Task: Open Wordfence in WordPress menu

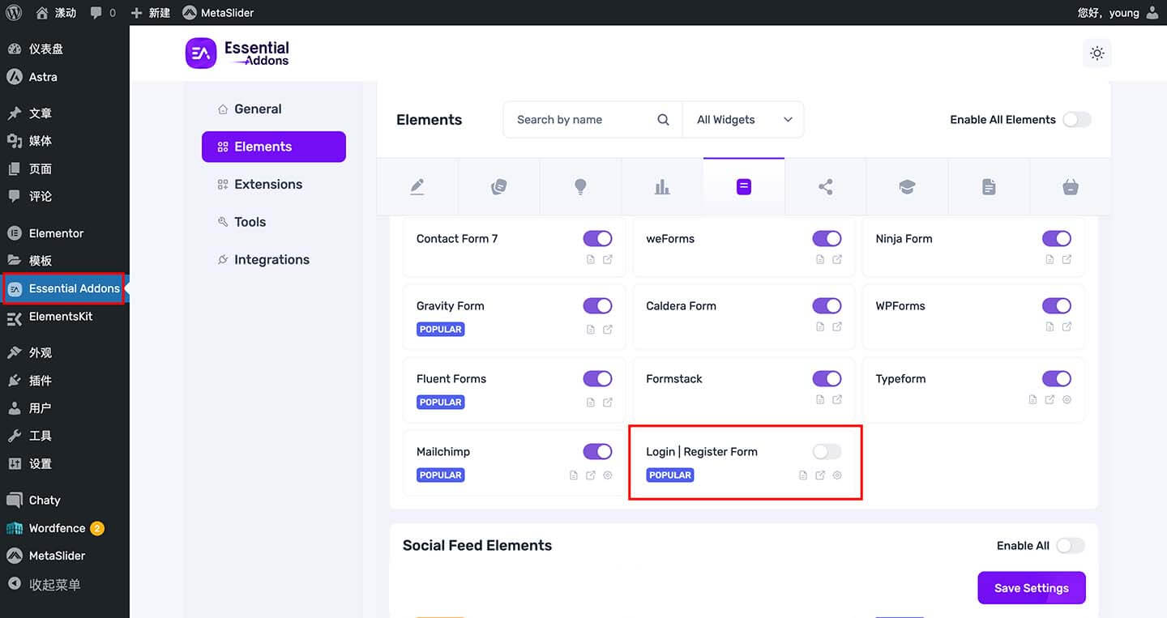Action: point(65,528)
